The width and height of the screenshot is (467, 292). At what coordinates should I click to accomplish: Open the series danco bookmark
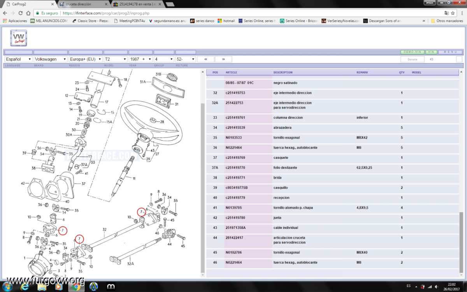[202, 21]
